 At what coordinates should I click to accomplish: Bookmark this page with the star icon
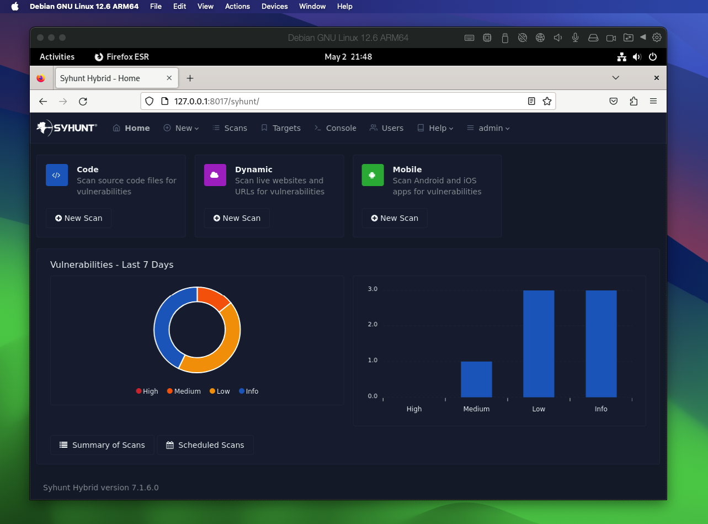coord(547,102)
